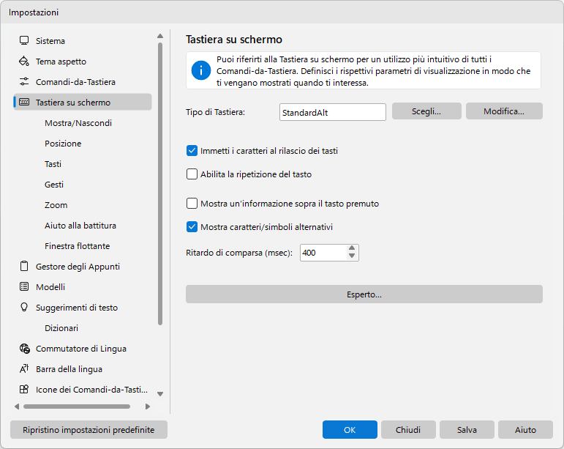Select Zoom subsection
564x449 pixels.
pyautogui.click(x=56, y=205)
